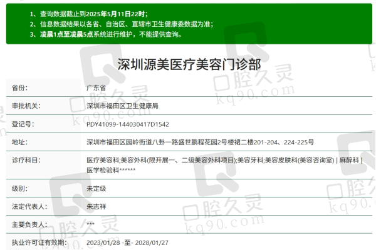Click the 法定代表人 field label
The image size is (376, 250).
(x=29, y=206)
